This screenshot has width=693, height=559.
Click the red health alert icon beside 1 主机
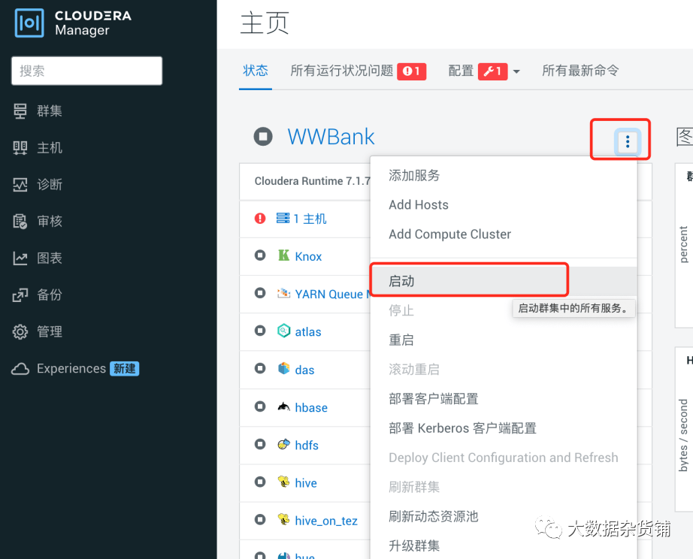(260, 219)
